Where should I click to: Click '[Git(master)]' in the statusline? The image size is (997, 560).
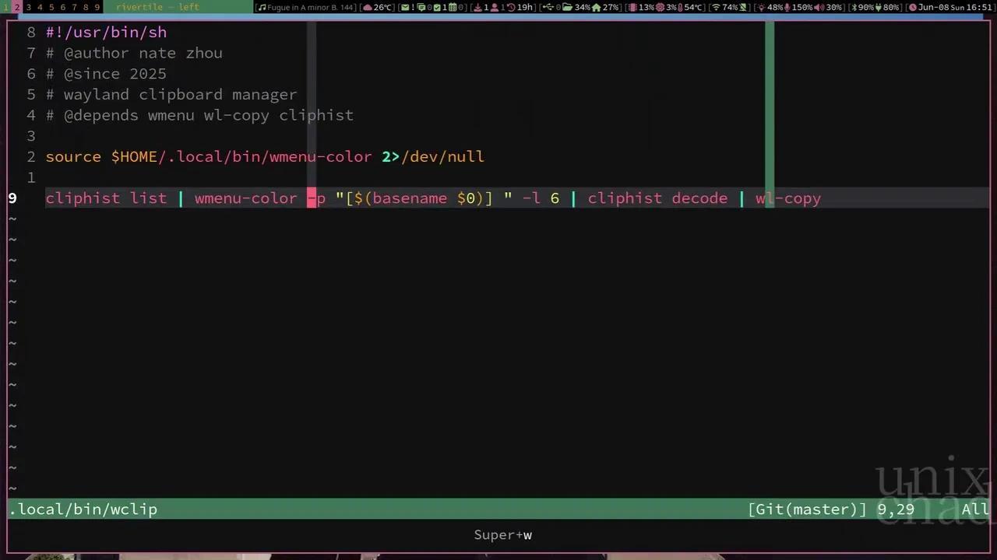tap(807, 509)
